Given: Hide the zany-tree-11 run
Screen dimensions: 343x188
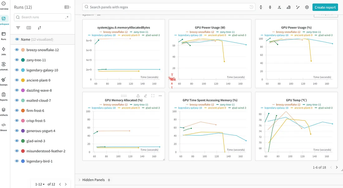Looking at the screenshot, I should [x=17, y=60].
